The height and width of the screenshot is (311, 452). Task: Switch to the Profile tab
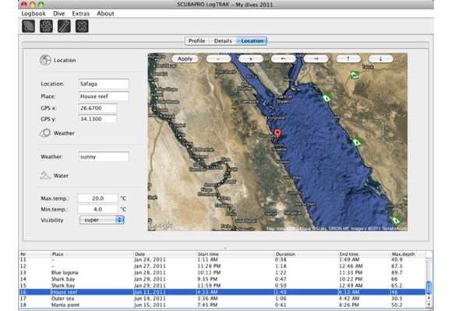pos(197,41)
